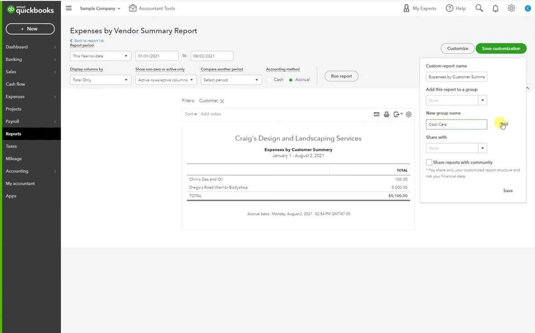Click the 5,000.00 amount
This screenshot has width=535, height=333.
(399, 187)
